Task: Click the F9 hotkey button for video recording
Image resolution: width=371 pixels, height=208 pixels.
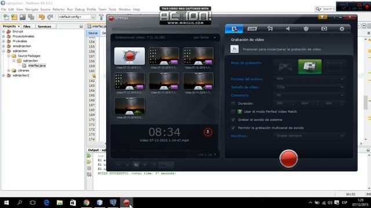Action: click(x=234, y=49)
